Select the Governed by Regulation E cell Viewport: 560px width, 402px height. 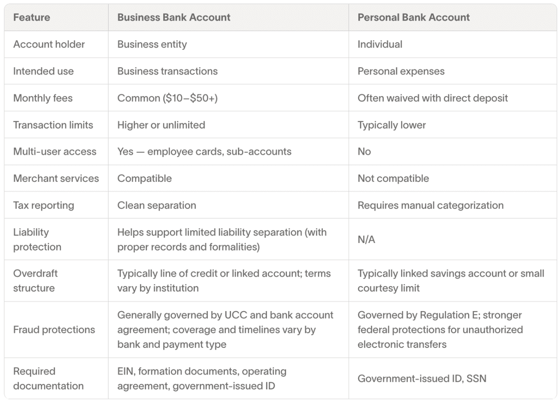(x=440, y=330)
